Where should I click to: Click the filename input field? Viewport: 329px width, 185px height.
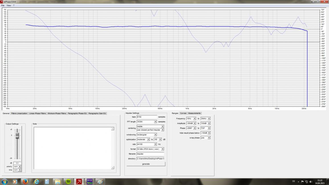coord(150,154)
